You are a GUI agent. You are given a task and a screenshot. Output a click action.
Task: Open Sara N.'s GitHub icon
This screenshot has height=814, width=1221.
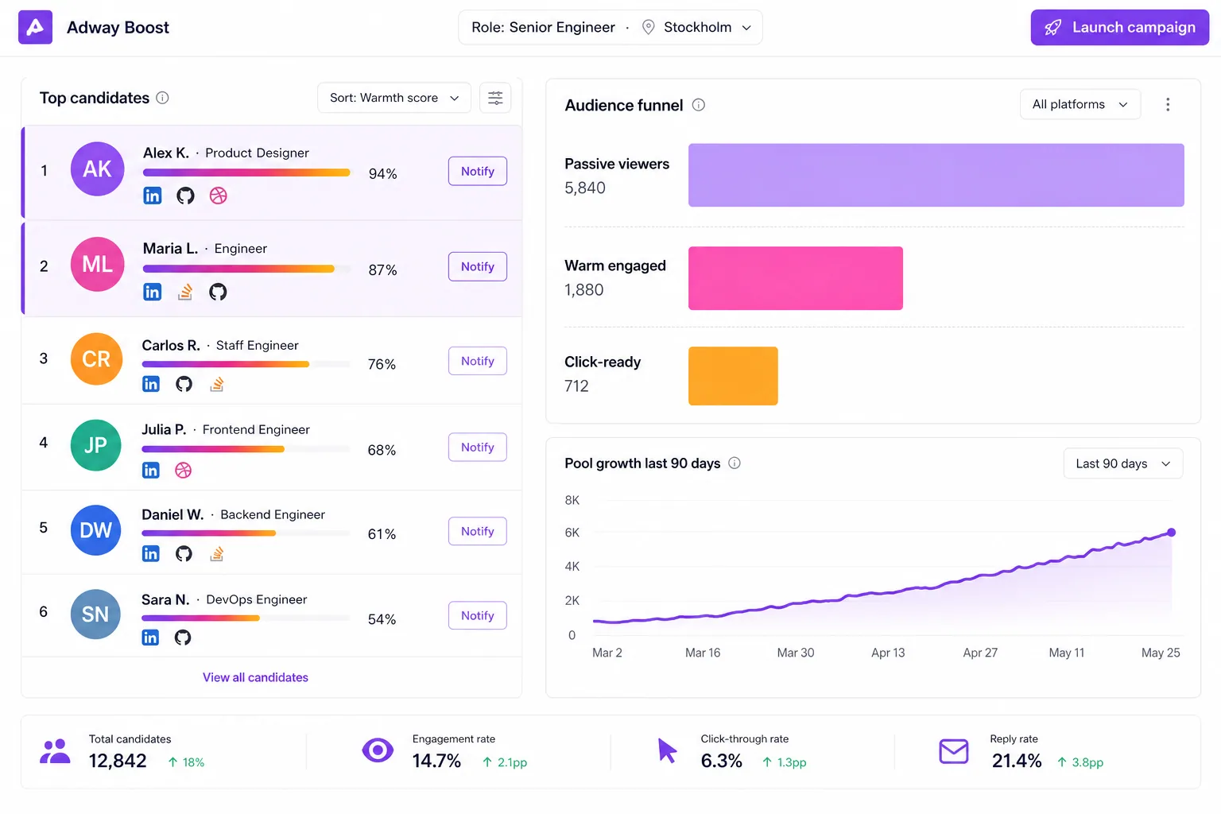[x=183, y=638]
